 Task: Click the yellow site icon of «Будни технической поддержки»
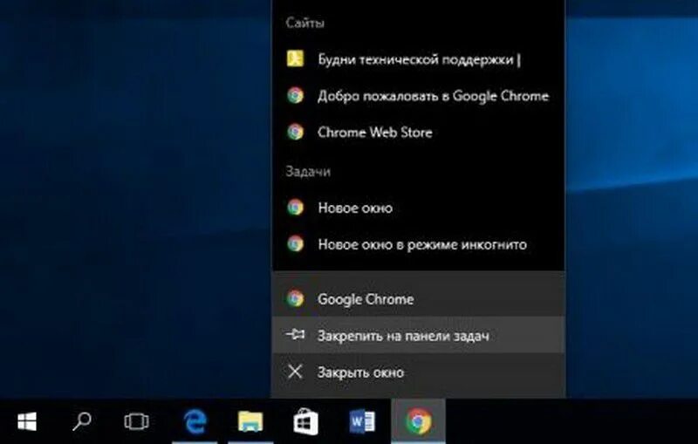coord(295,58)
